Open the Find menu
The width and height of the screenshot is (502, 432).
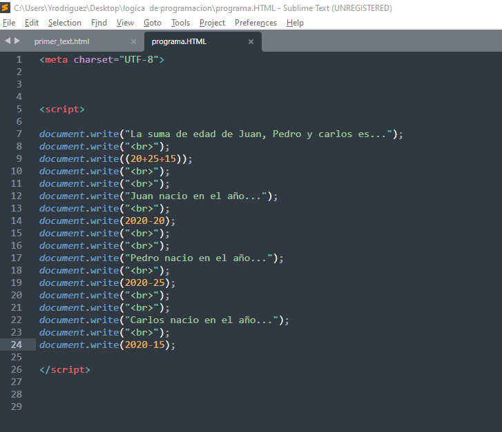coord(99,23)
